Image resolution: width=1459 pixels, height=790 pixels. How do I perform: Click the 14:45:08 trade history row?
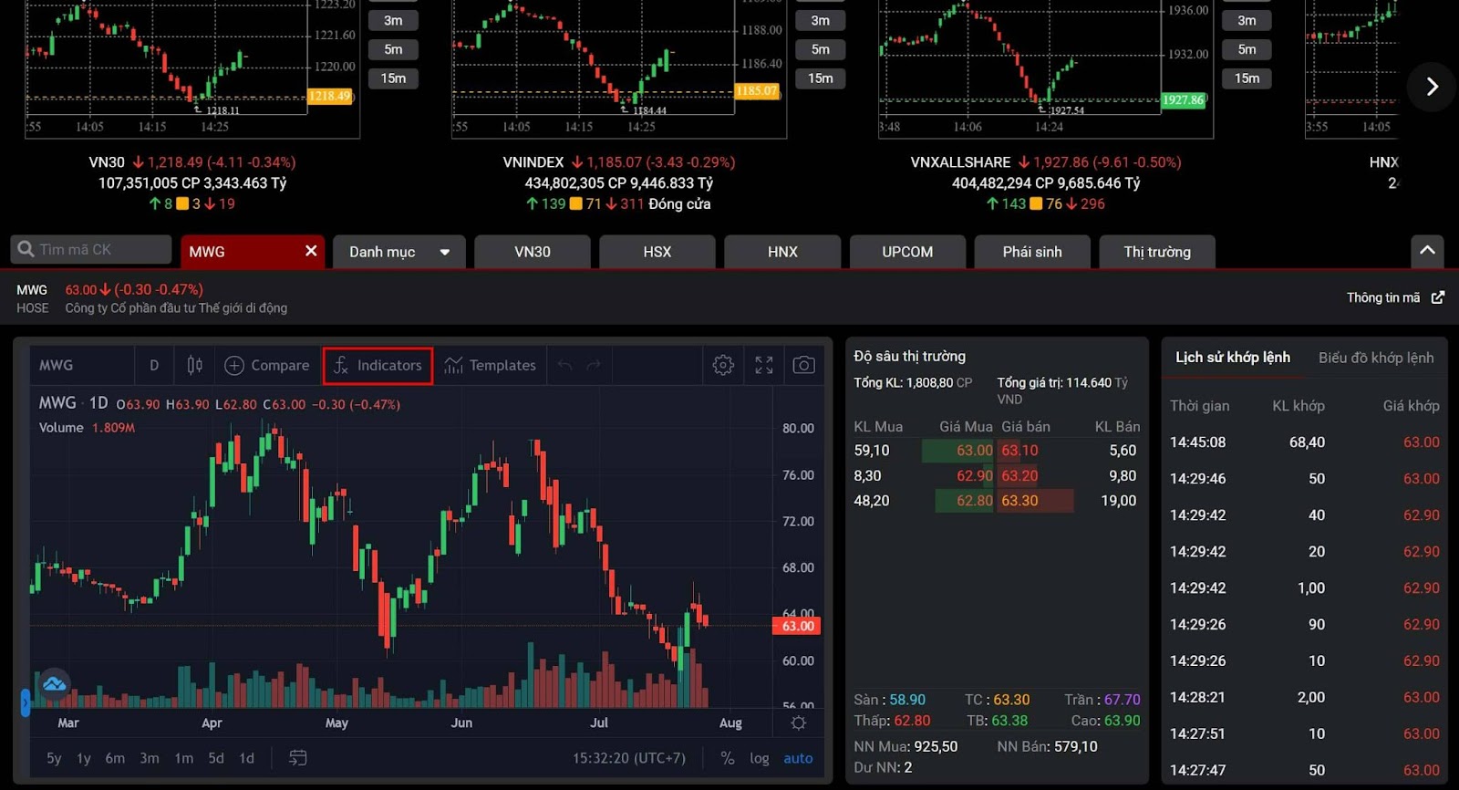[1305, 442]
